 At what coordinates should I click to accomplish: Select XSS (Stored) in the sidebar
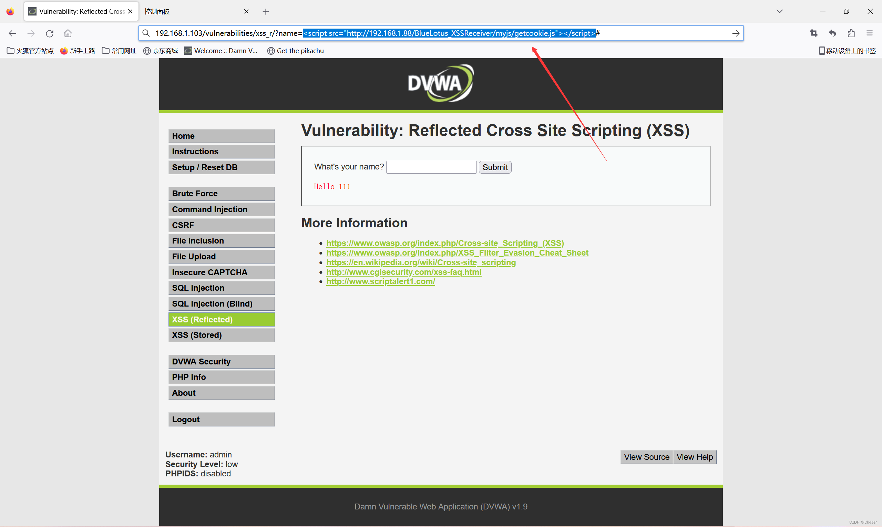click(x=221, y=335)
